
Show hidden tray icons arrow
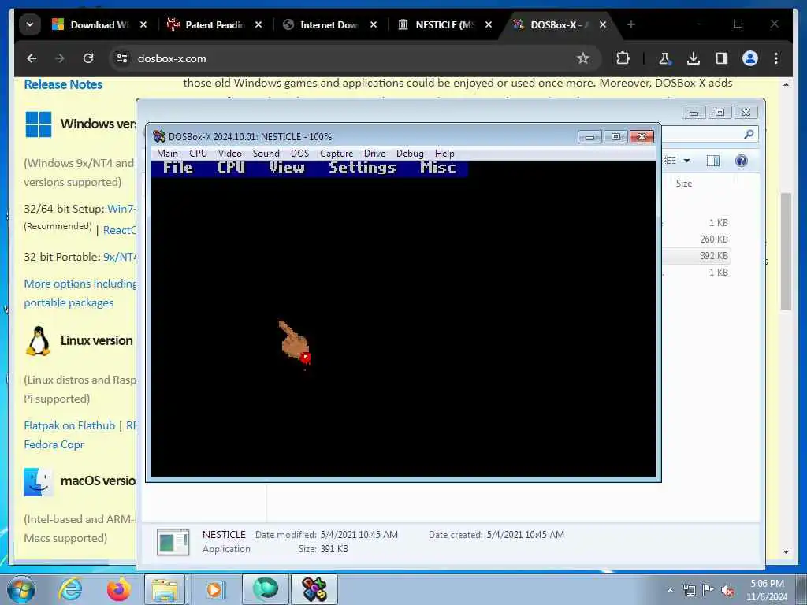click(670, 591)
